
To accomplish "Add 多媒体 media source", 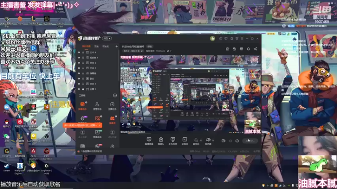I will click(x=185, y=141).
